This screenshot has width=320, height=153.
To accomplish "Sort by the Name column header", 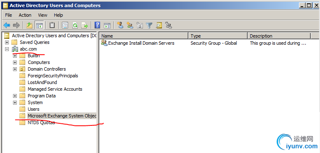I will (x=144, y=36).
